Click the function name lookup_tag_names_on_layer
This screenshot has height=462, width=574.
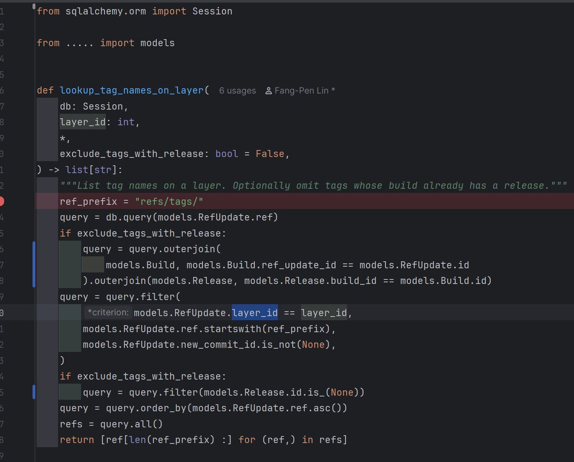pos(132,90)
